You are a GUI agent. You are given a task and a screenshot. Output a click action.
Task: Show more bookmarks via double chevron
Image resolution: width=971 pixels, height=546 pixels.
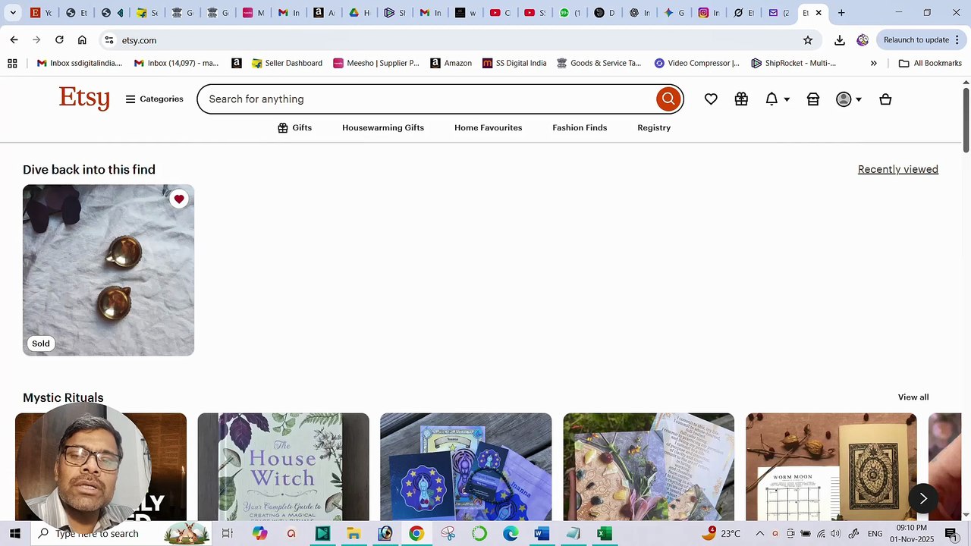click(x=873, y=63)
